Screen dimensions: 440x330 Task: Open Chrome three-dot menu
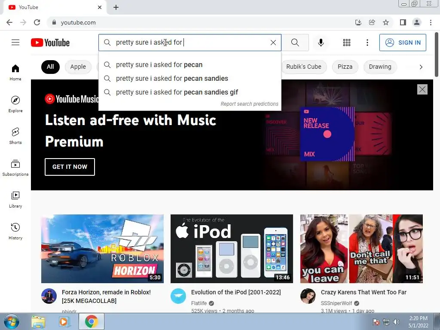(x=431, y=22)
